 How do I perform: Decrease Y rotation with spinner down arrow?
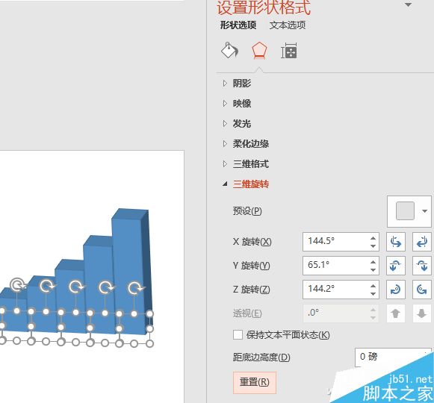(373, 269)
